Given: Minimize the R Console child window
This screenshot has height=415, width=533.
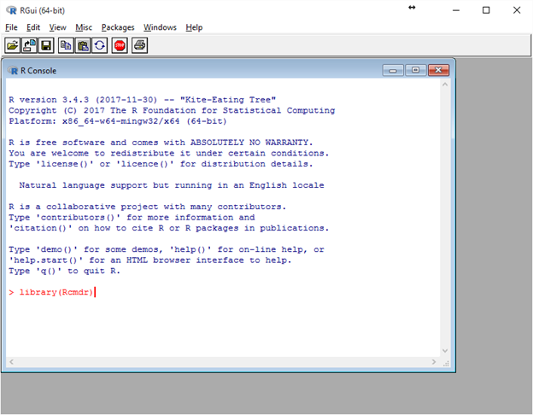Looking at the screenshot, I should click(x=394, y=70).
